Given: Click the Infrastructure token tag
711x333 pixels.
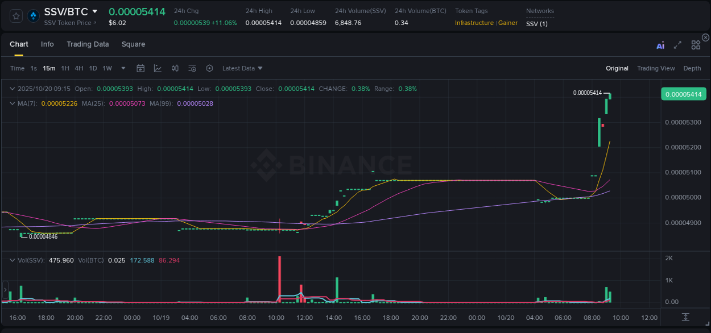Looking at the screenshot, I should 473,23.
